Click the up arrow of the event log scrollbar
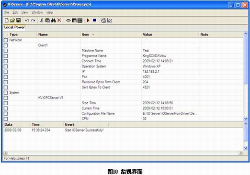Screen dimensions: 250x175 (246, 123)
